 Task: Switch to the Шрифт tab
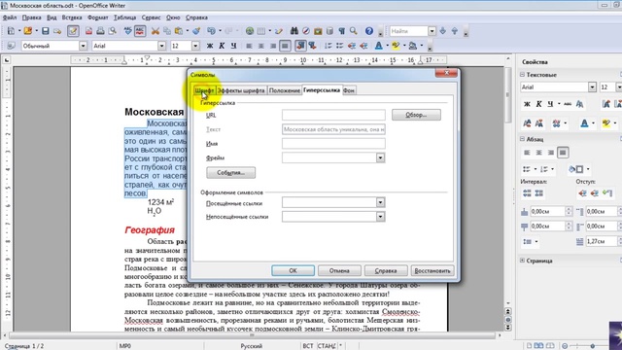click(204, 90)
